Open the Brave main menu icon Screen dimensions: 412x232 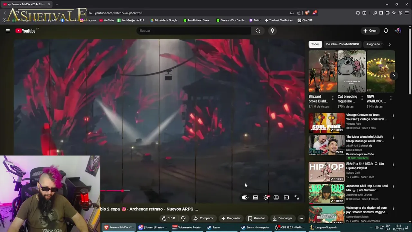[x=407, y=13]
